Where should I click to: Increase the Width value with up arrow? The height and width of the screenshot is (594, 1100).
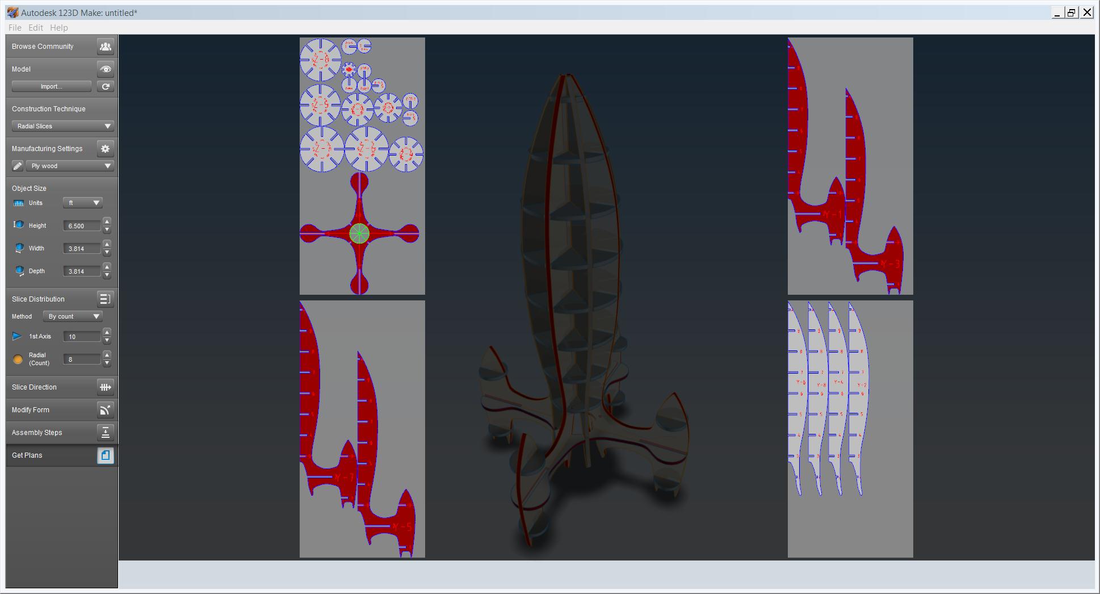pos(107,244)
